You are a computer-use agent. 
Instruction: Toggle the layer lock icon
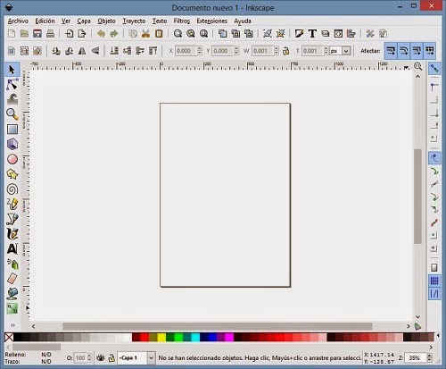(x=111, y=357)
